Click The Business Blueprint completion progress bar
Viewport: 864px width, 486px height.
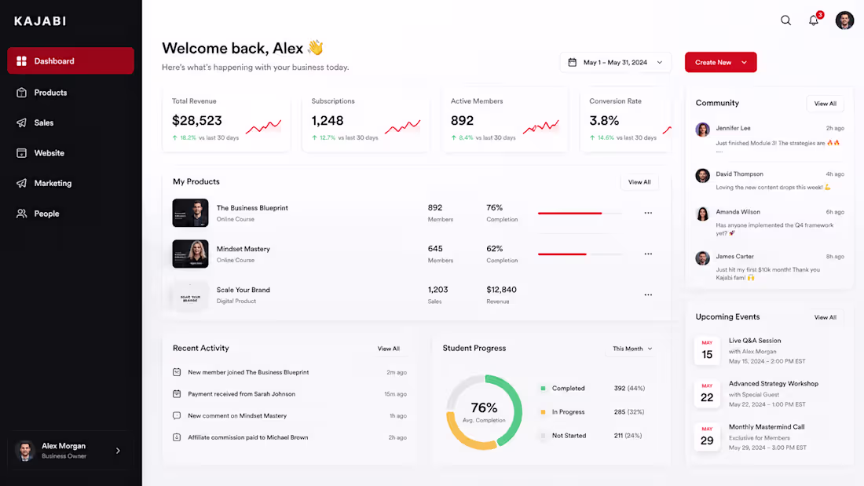pos(580,213)
